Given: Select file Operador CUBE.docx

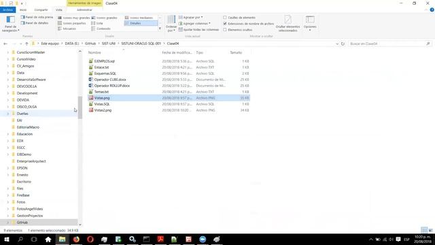Looking at the screenshot, I should [x=110, y=80].
